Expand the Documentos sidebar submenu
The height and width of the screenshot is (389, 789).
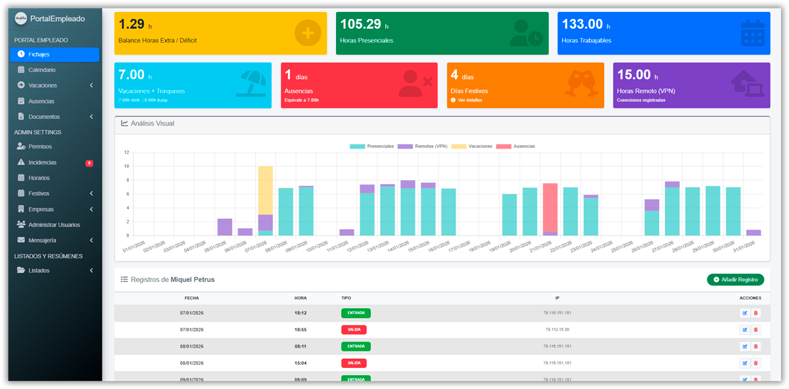(x=91, y=117)
